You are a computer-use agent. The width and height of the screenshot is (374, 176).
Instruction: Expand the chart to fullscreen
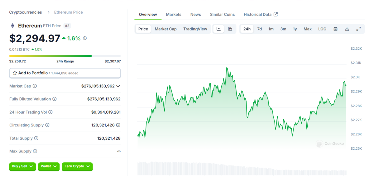(x=358, y=29)
